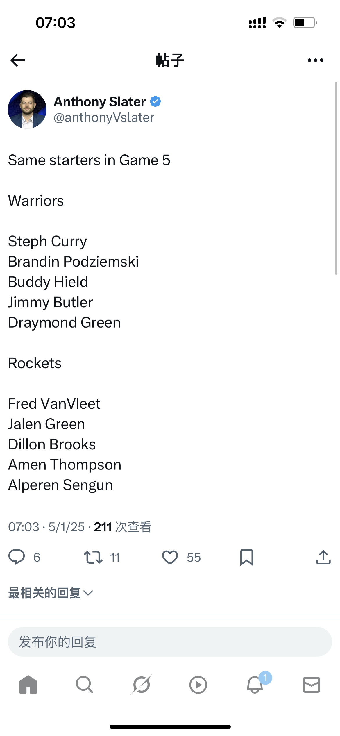Open the three-dot more options menu
The height and width of the screenshot is (736, 340).
point(315,60)
